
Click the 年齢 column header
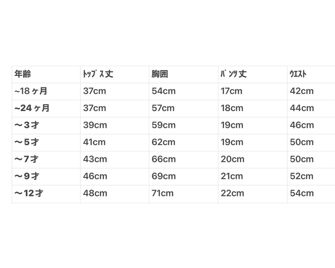[23, 74]
